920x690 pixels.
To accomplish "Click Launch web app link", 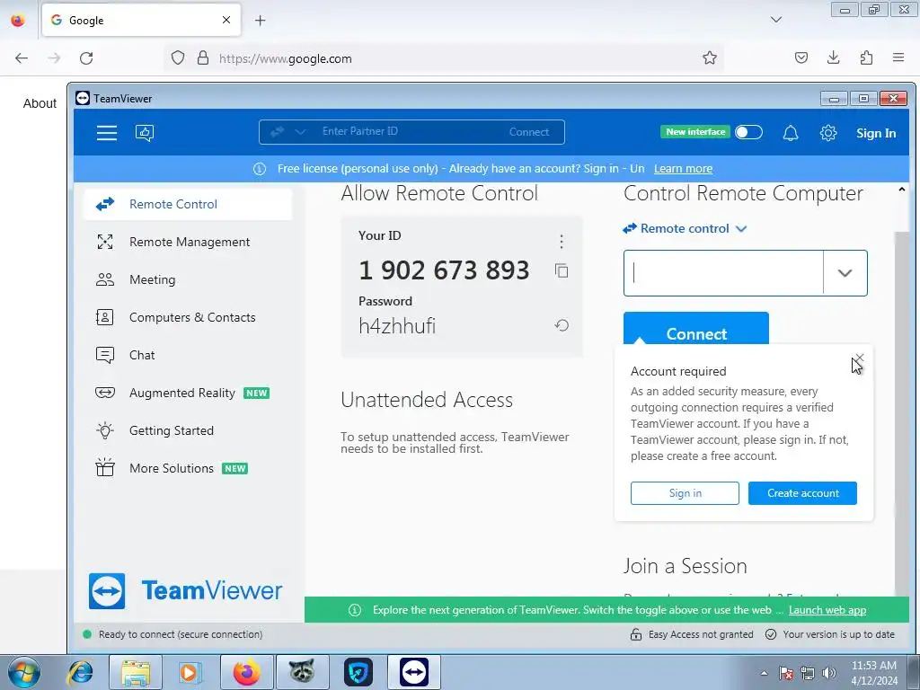I will [x=827, y=610].
